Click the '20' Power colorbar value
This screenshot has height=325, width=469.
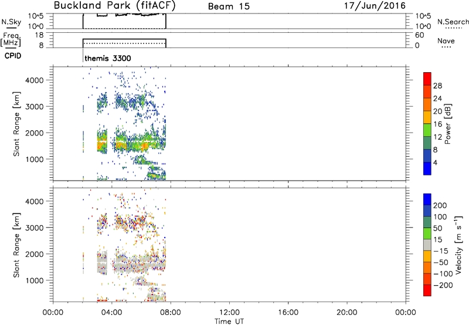pos(437,111)
